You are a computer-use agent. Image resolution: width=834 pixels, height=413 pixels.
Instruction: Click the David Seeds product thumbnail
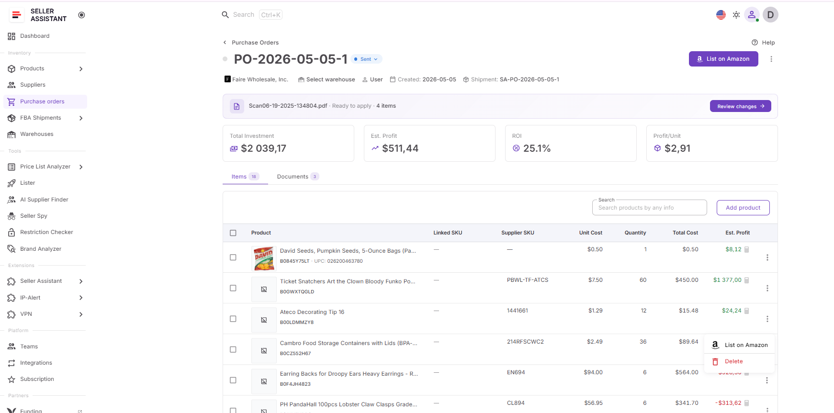[x=264, y=258]
